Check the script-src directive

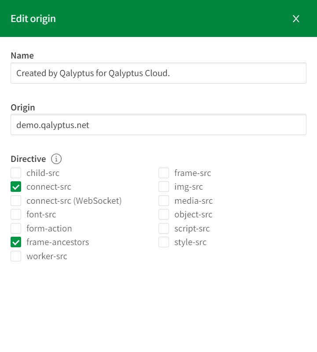click(165, 228)
